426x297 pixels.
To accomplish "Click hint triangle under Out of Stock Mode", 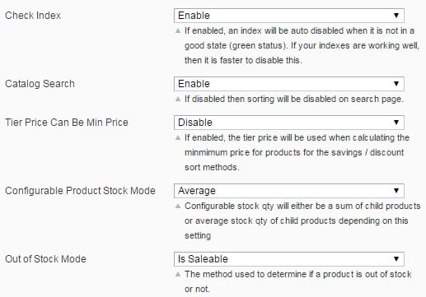I will click(x=178, y=274).
